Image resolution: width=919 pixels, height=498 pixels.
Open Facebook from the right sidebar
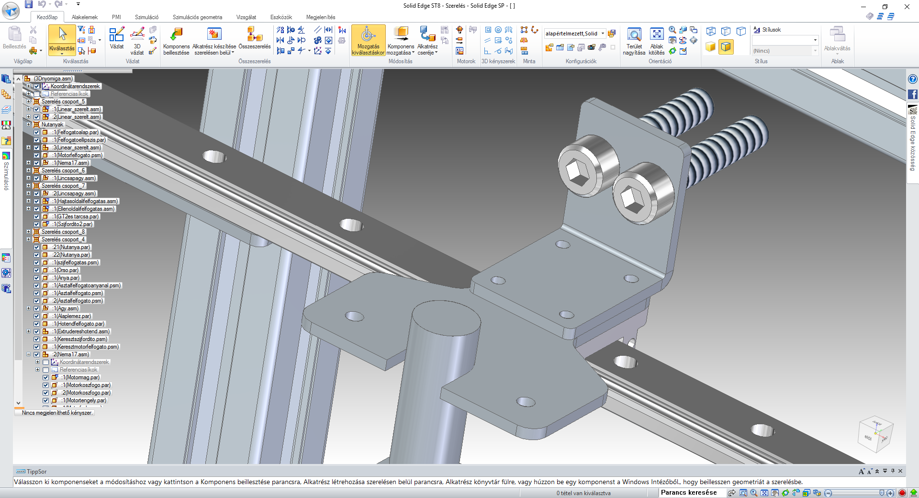tap(913, 94)
